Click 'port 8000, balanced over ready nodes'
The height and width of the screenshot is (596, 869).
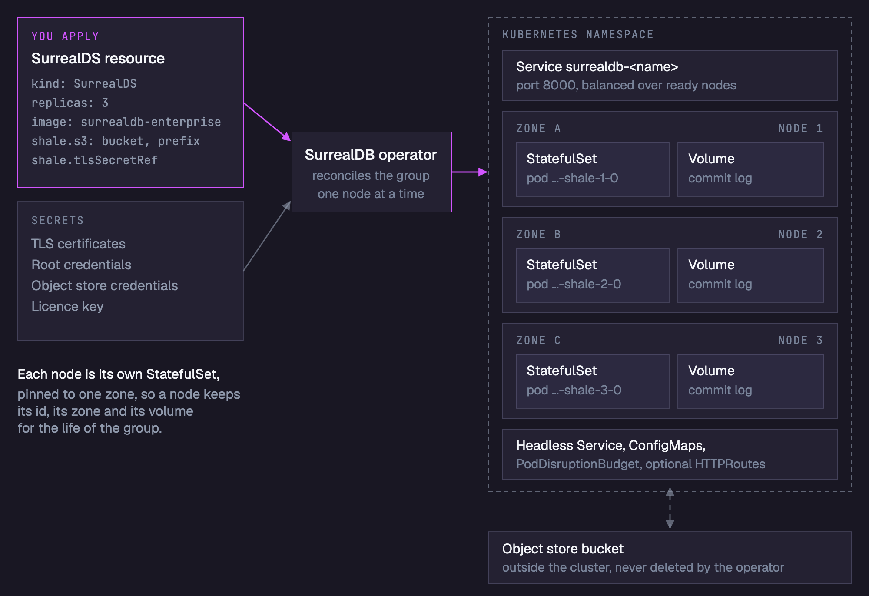pos(626,85)
